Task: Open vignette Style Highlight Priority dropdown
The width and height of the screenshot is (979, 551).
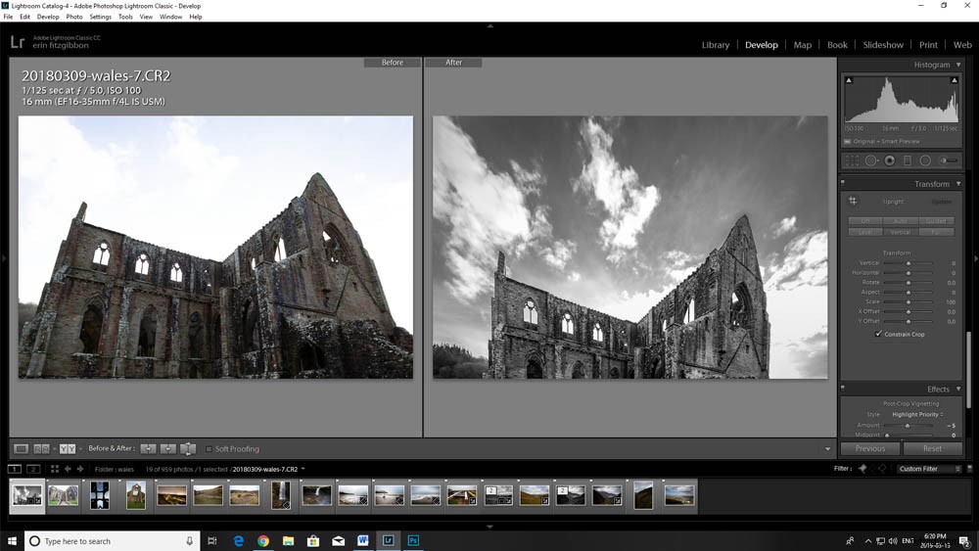Action: [x=917, y=414]
